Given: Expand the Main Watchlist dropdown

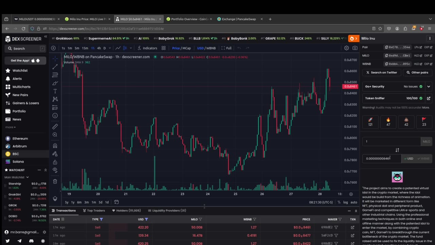Looking at the screenshot, I should point(17,177).
